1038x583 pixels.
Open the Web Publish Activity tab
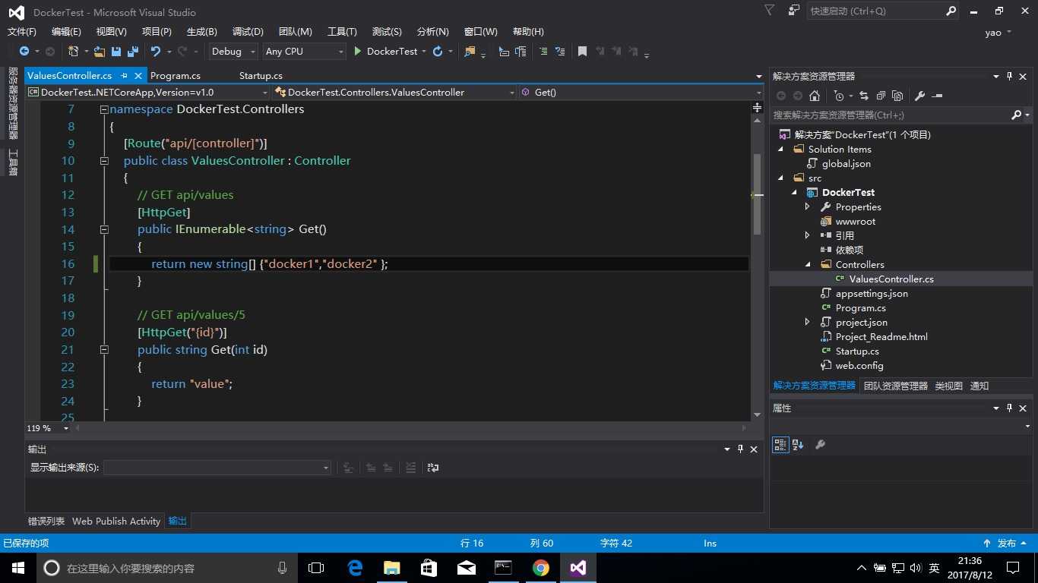tap(116, 521)
